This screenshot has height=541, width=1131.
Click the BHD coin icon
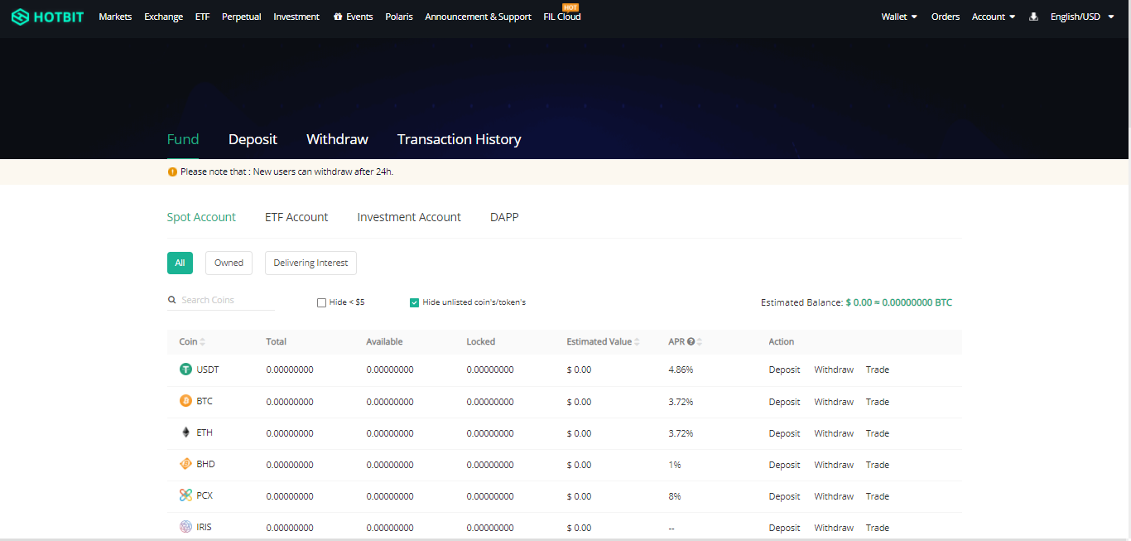pos(185,464)
